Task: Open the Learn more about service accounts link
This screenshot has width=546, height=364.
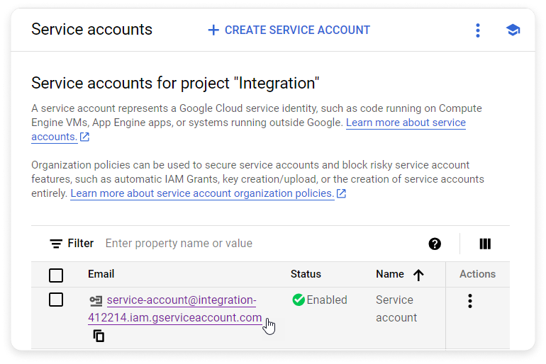Action: point(406,123)
